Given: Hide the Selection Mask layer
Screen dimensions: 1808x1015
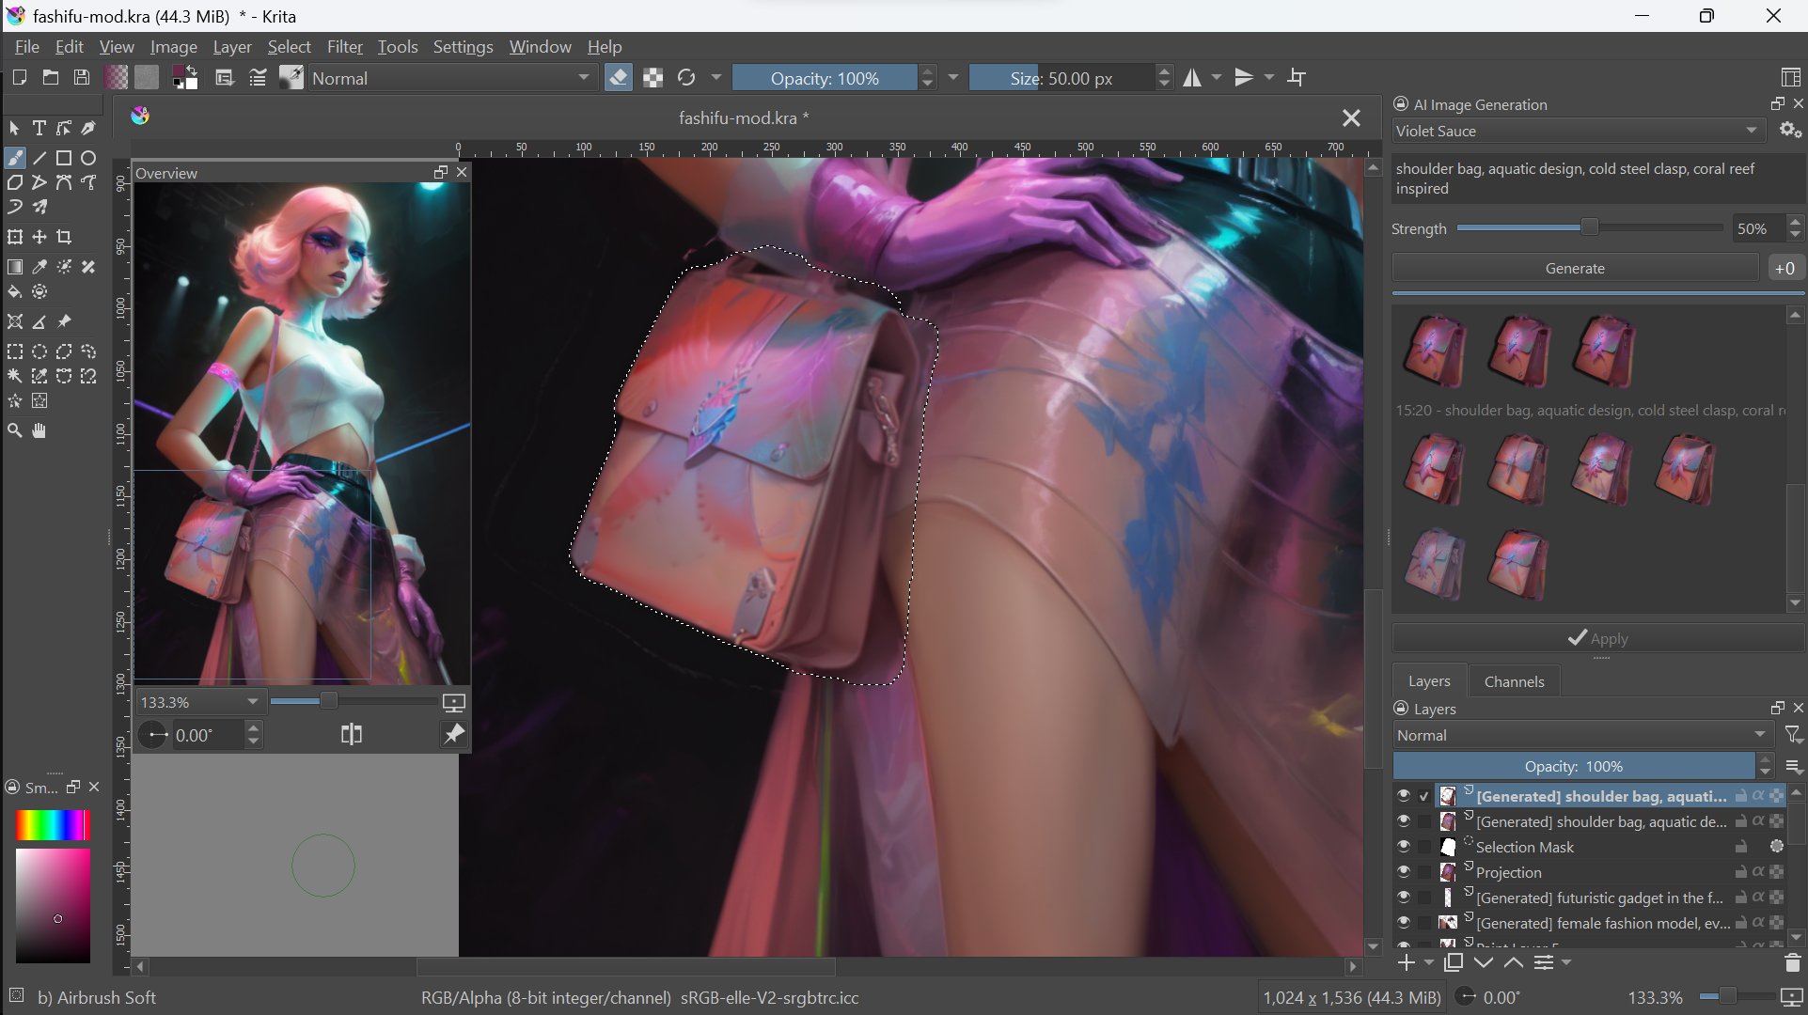Looking at the screenshot, I should tap(1404, 847).
